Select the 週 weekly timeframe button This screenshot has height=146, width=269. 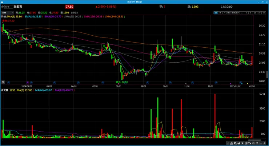(220, 13)
